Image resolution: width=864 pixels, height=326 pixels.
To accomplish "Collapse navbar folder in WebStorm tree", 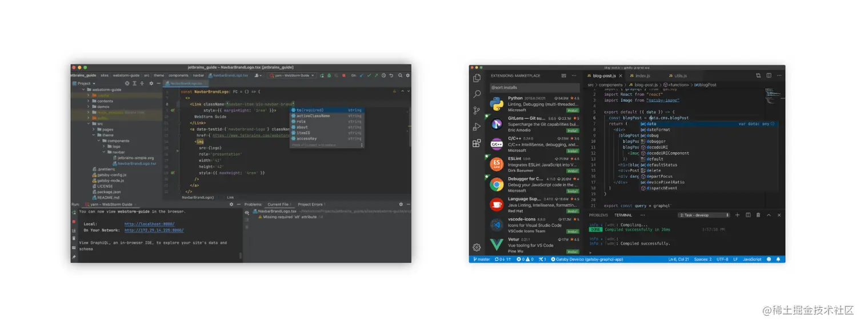I will coord(103,152).
